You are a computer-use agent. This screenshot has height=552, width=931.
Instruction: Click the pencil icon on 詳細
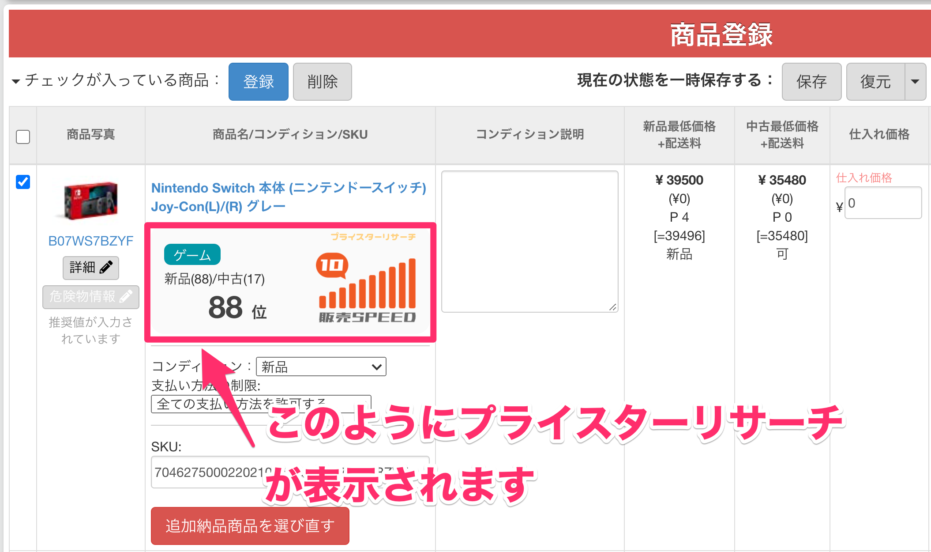point(106,267)
